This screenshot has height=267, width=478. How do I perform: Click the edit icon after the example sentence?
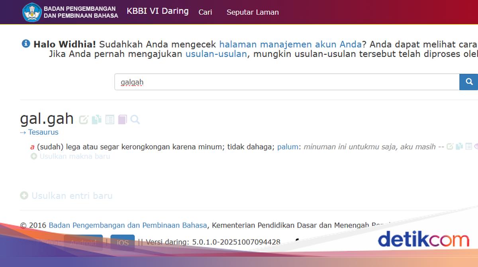click(450, 147)
